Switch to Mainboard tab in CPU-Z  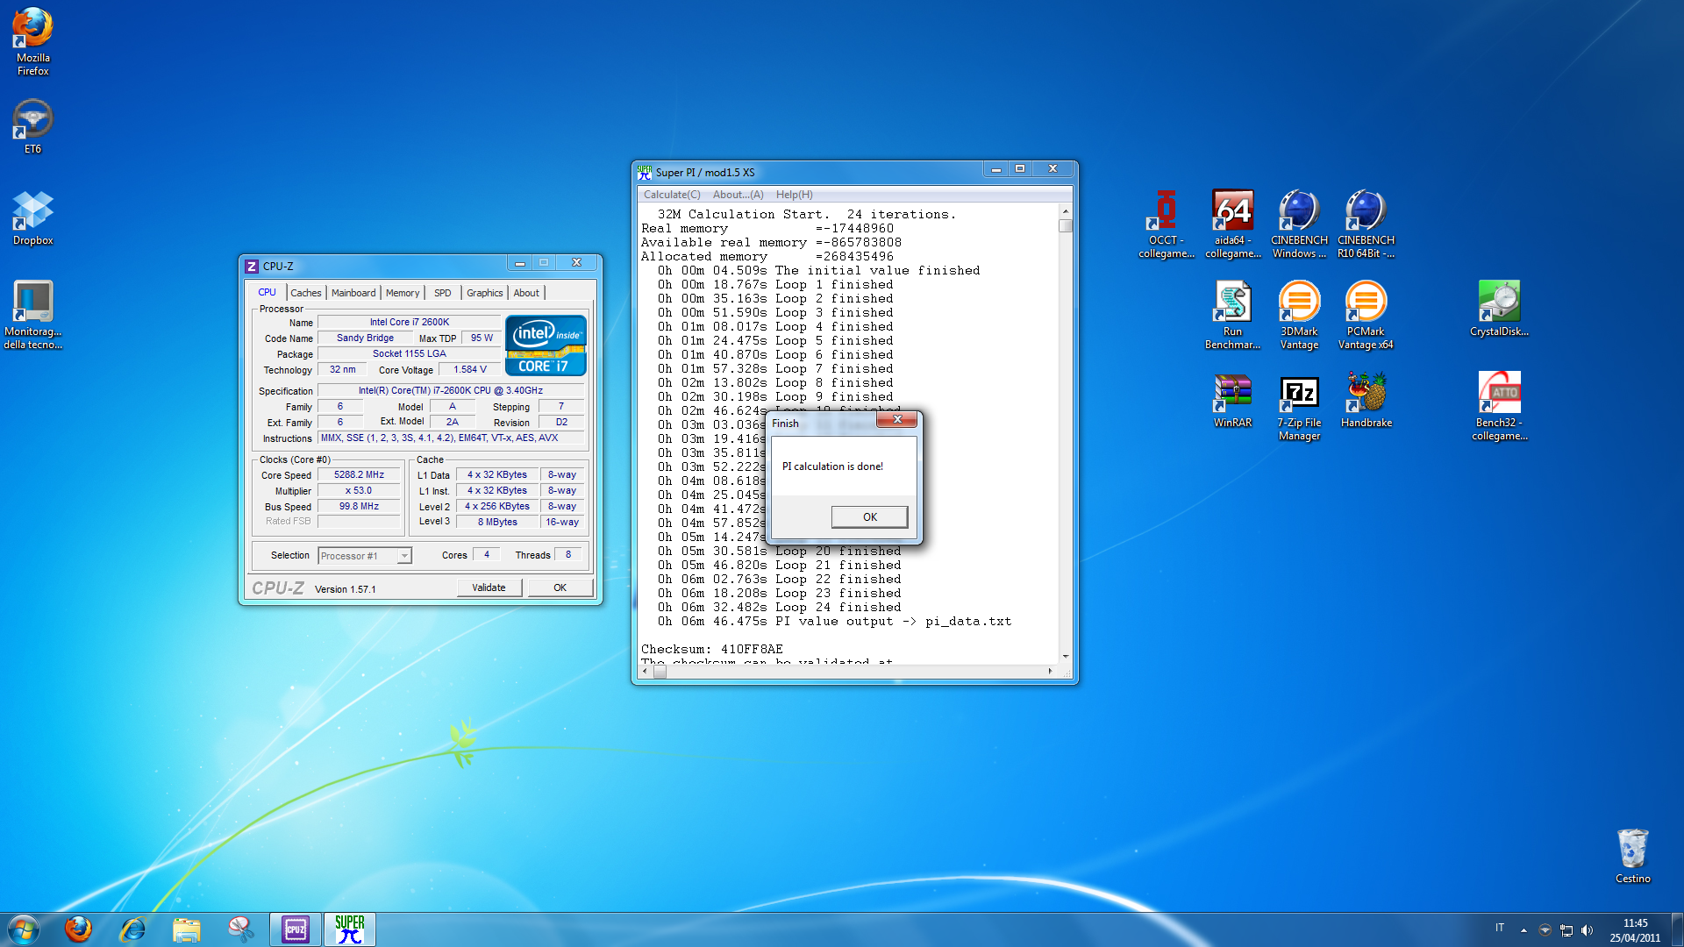pos(353,293)
